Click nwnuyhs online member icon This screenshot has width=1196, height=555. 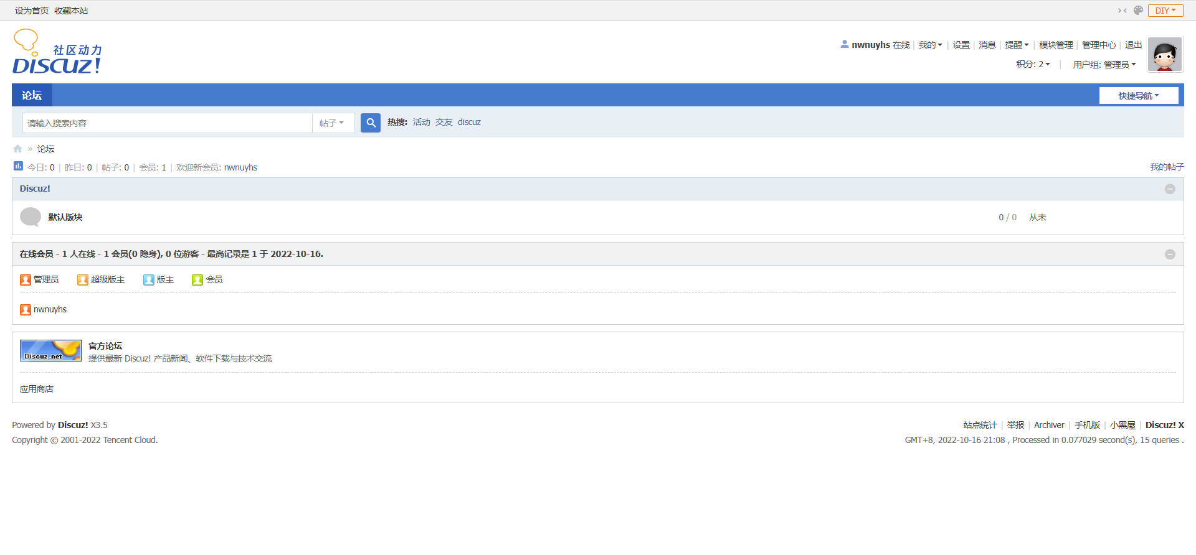[26, 310]
